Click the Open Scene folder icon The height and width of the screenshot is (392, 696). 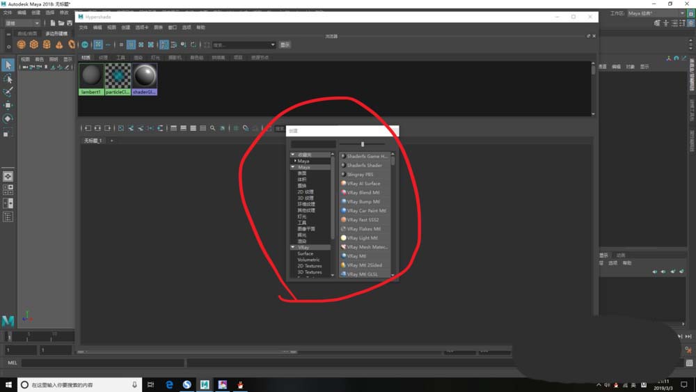pos(61,23)
